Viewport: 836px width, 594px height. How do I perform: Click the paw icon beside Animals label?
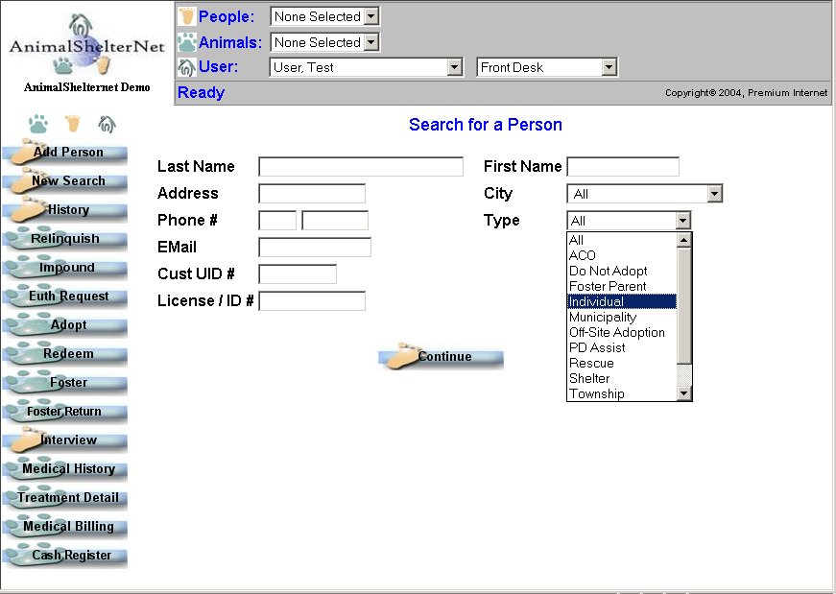(x=186, y=42)
